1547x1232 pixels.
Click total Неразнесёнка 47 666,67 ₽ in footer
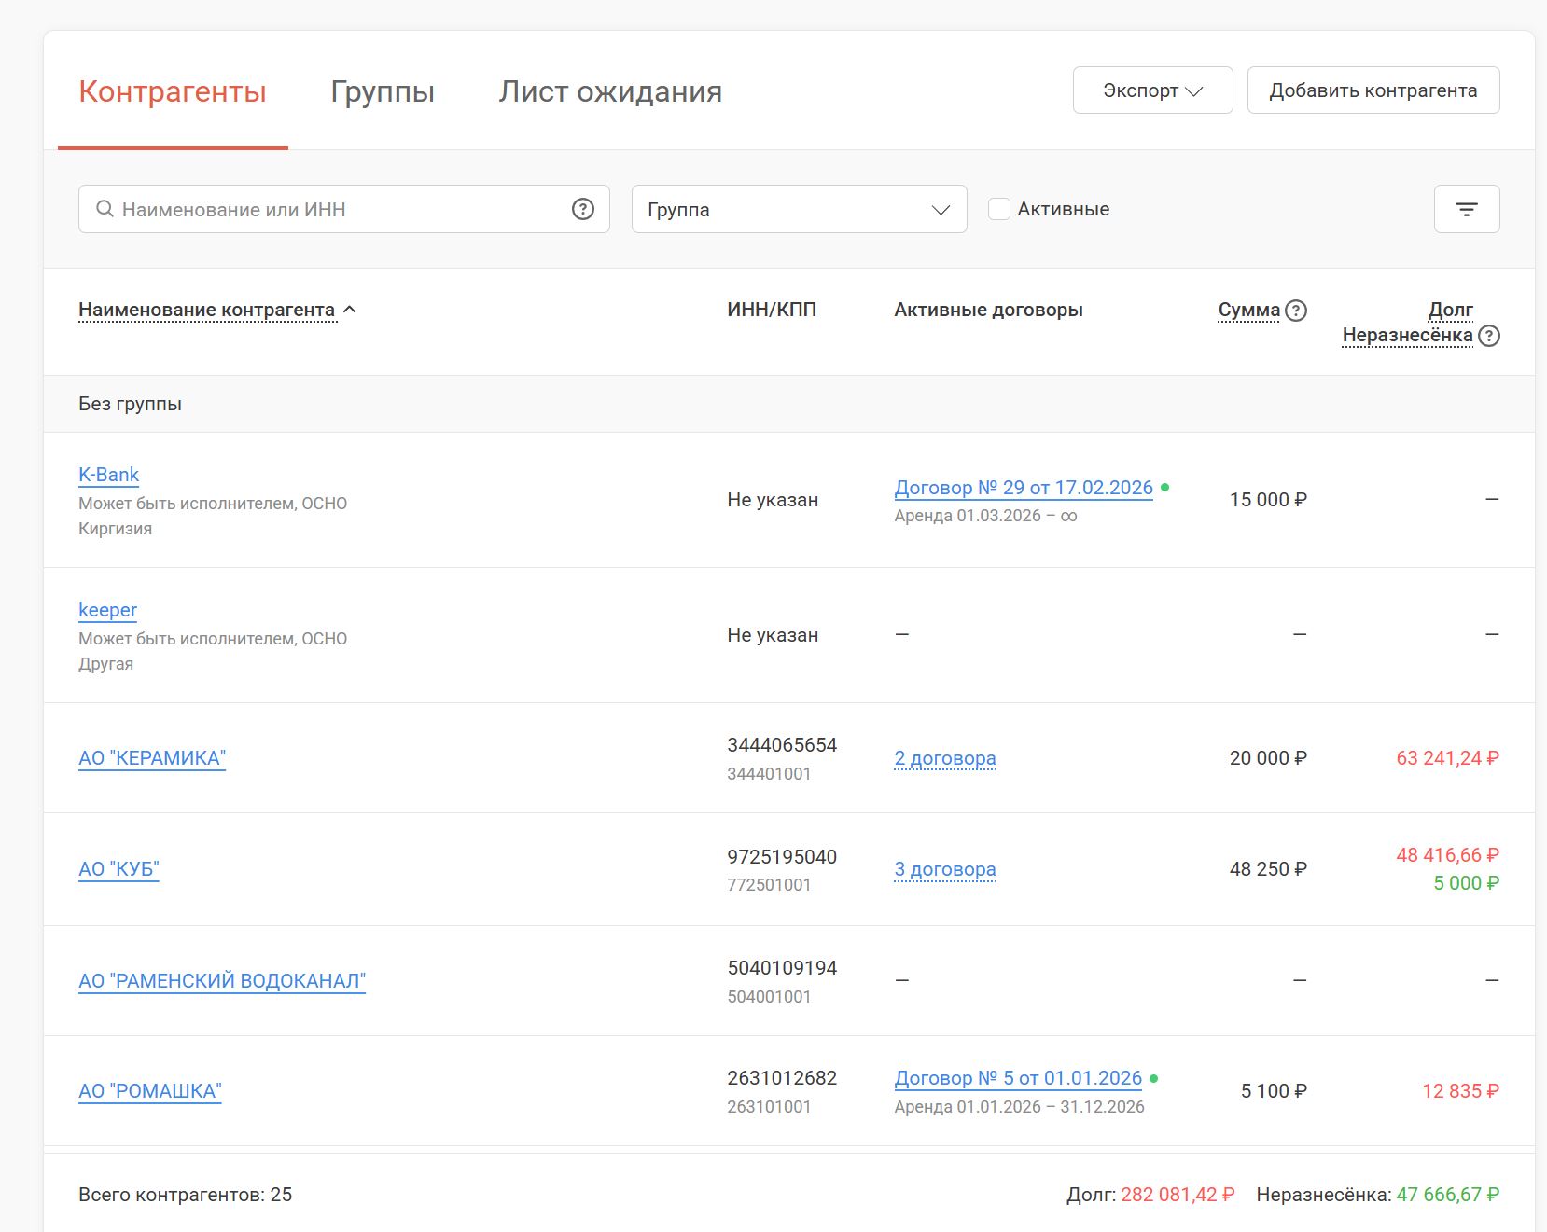[1447, 1195]
